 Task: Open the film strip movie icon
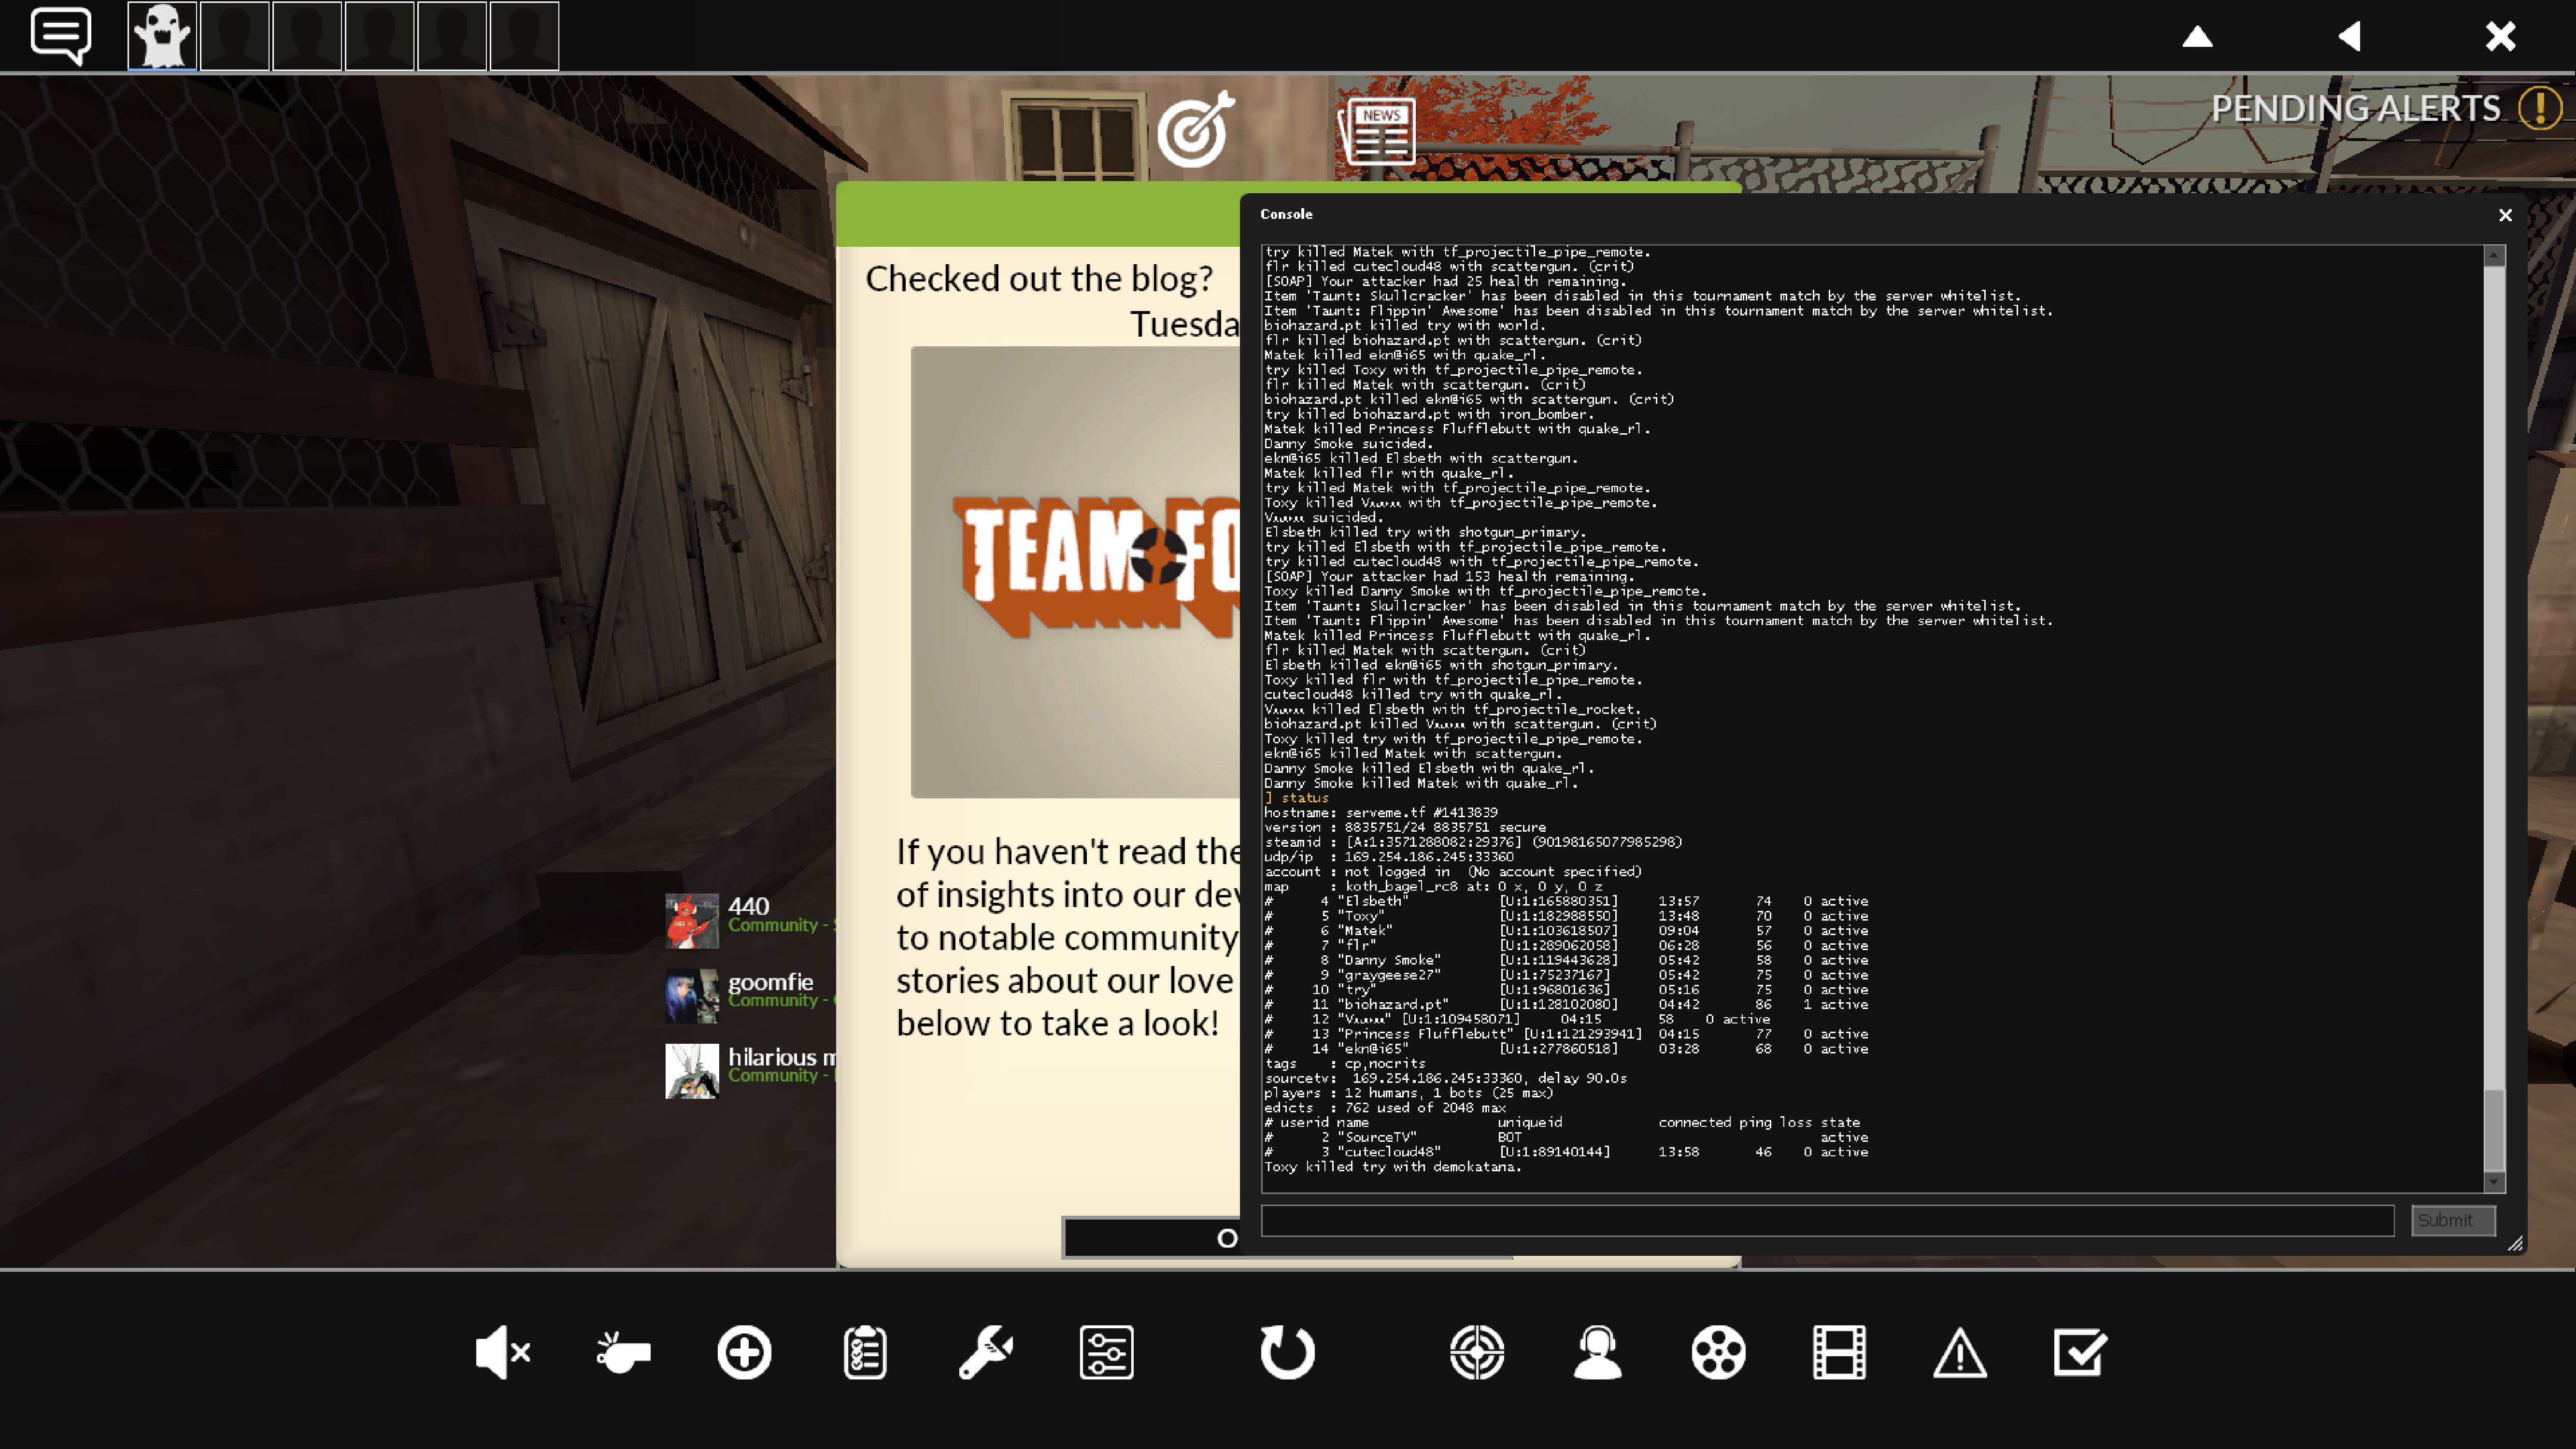pos(1840,1353)
